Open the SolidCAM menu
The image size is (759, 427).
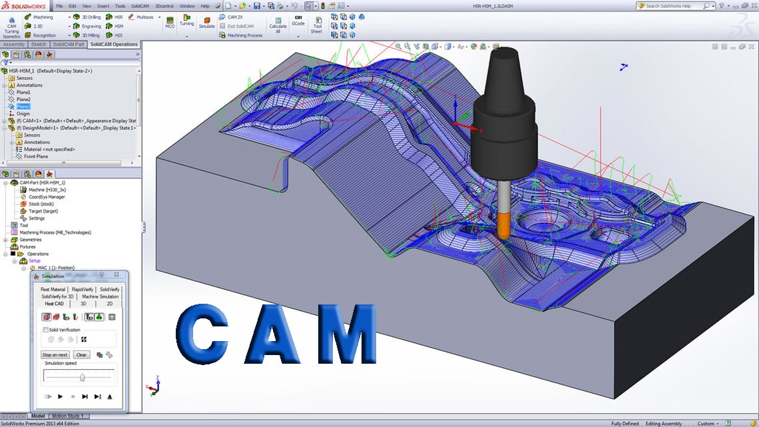click(x=140, y=6)
